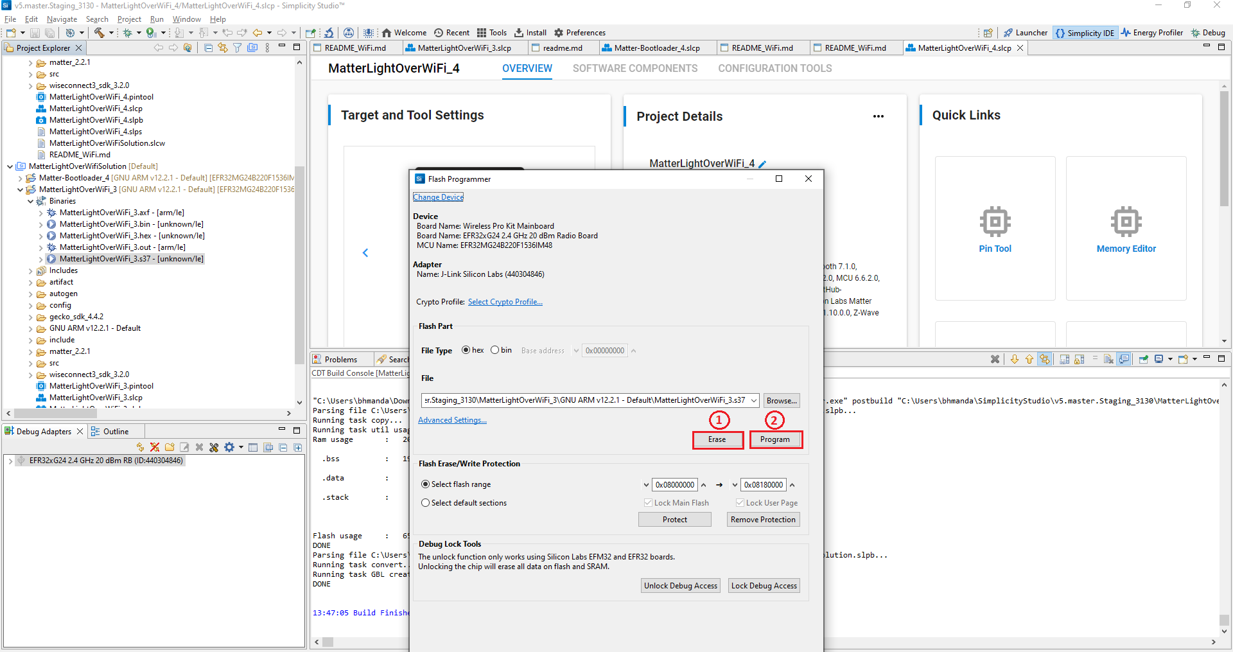
Task: Expand EFR32xG24 debug adapter entry
Action: 10,461
